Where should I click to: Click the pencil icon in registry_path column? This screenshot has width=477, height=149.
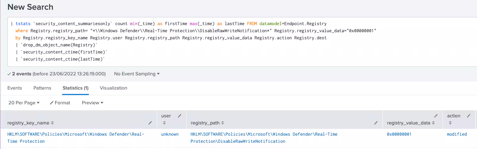(x=376, y=123)
